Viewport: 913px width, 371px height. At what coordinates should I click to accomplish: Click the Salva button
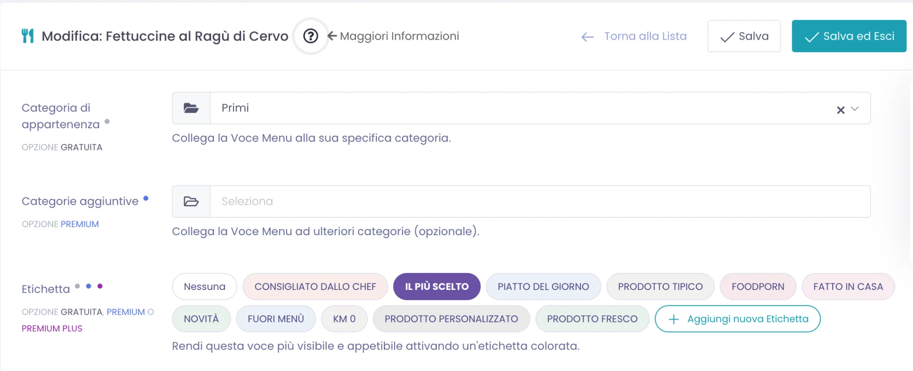coord(744,36)
